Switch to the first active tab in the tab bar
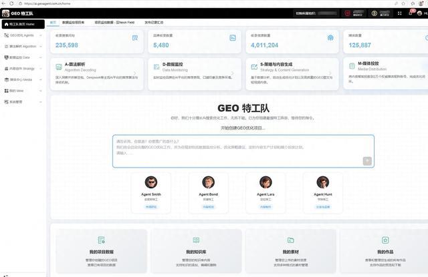 (x=53, y=23)
